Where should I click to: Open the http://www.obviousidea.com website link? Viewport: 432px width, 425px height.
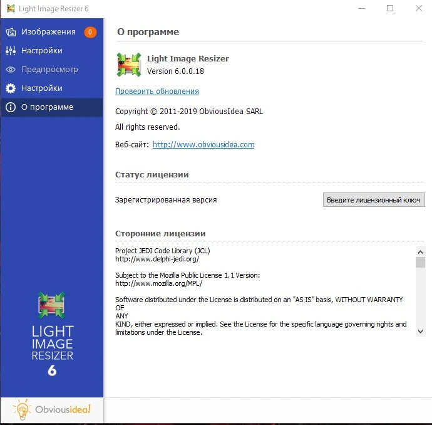[203, 145]
